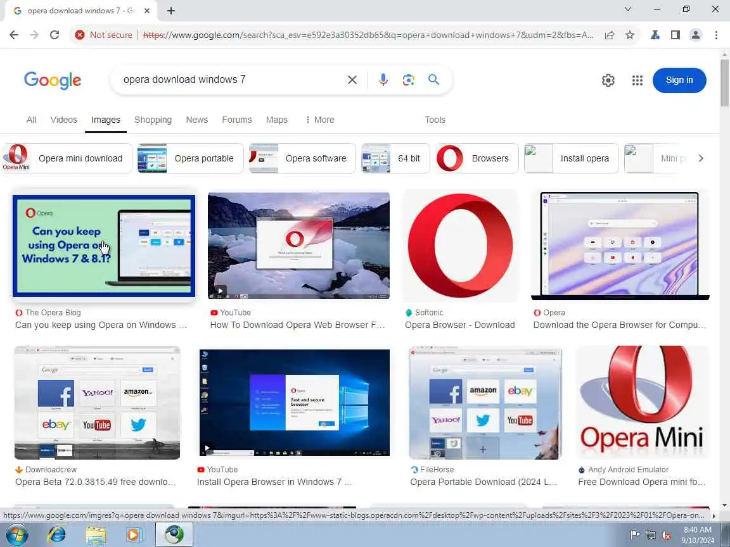This screenshot has width=730, height=547.
Task: Open Windows Media Player on taskbar
Action: tap(134, 534)
